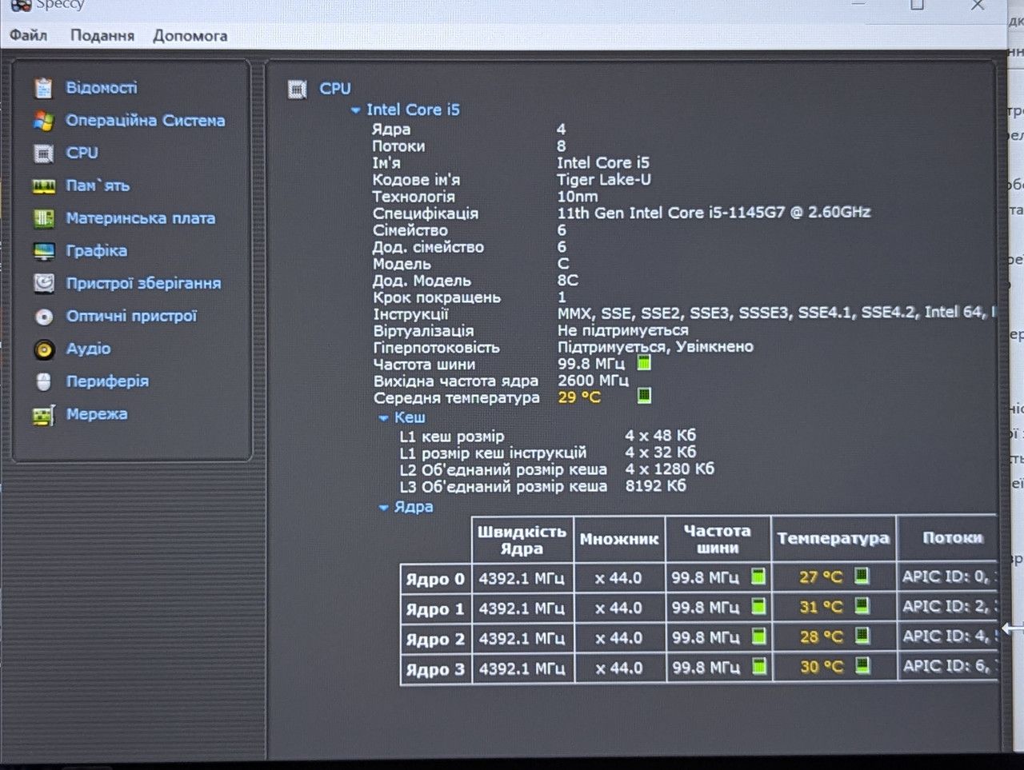Open the Оптичні пристрої disc icon
The width and height of the screenshot is (1024, 770).
tap(43, 317)
